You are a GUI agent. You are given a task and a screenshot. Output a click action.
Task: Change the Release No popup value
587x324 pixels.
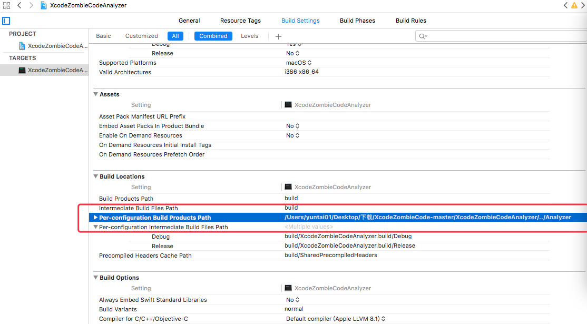pyautogui.click(x=293, y=53)
